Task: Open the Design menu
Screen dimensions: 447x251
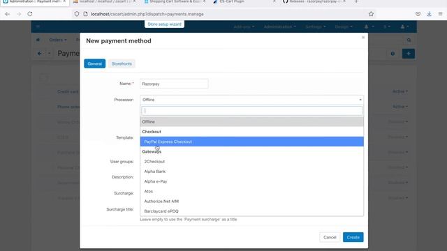Action: [344, 26]
